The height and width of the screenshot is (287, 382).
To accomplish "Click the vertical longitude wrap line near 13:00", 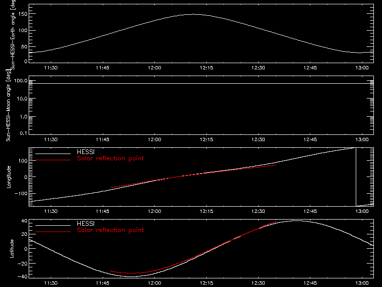I will [356, 177].
